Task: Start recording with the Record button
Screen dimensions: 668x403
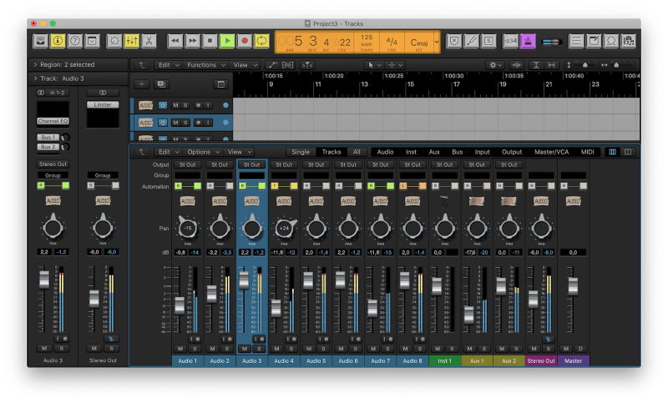Action: tap(244, 41)
